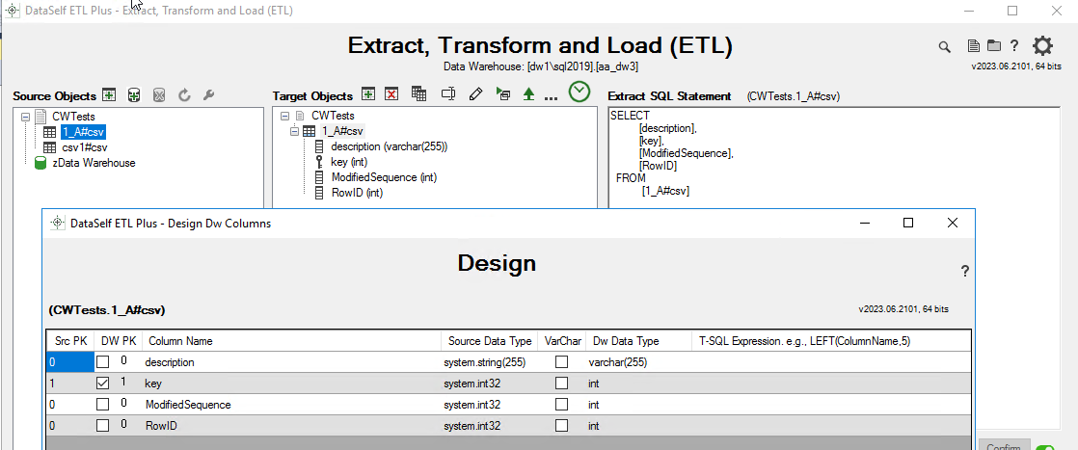This screenshot has width=1078, height=450.
Task: Toggle DW PK checkbox for RowID row
Action: coord(102,426)
